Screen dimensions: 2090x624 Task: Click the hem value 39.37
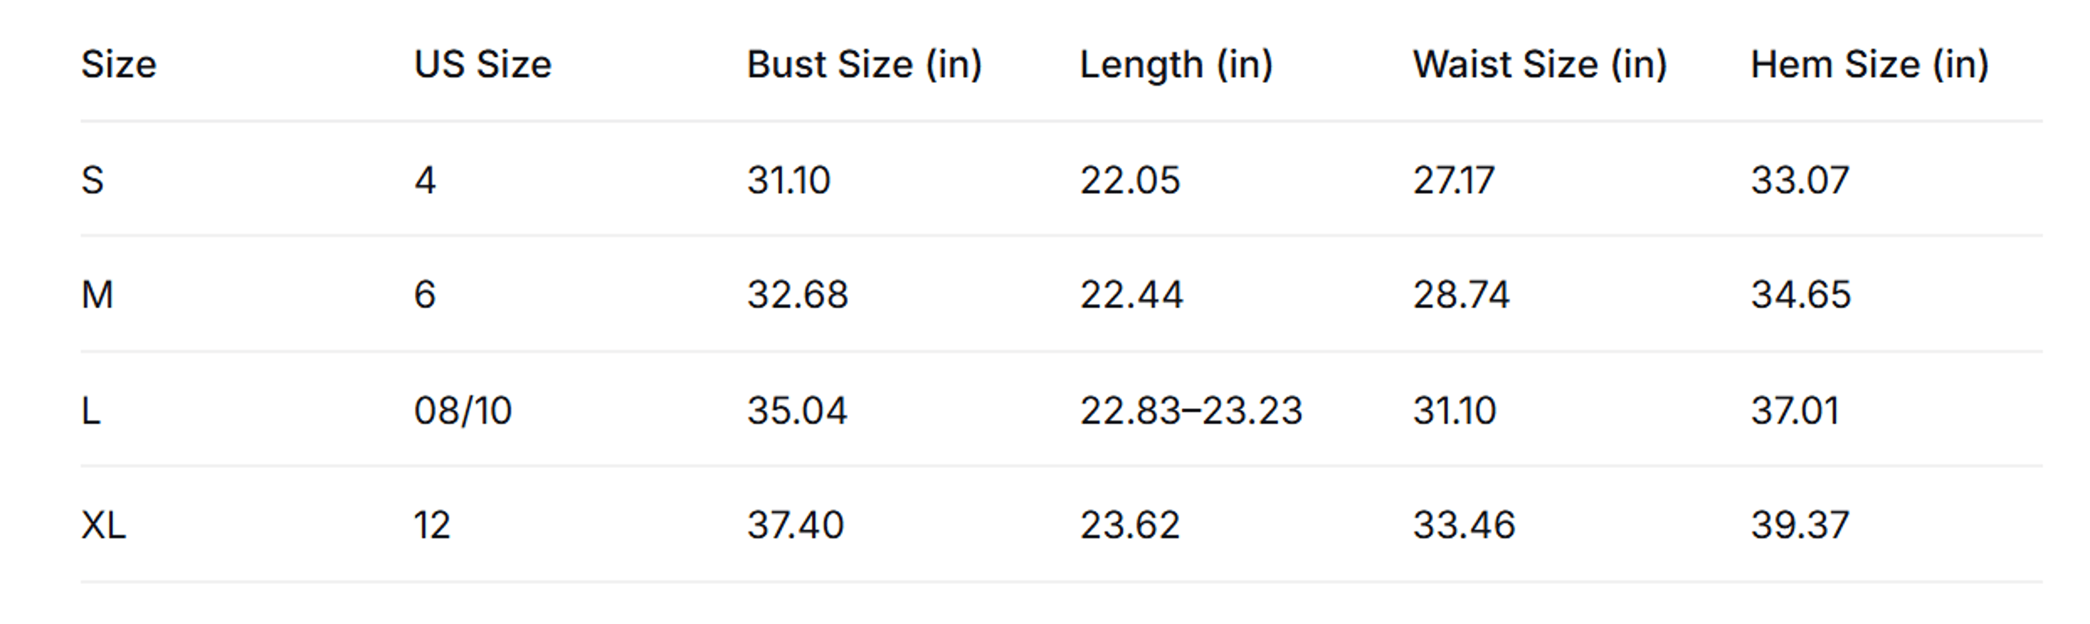[1799, 525]
